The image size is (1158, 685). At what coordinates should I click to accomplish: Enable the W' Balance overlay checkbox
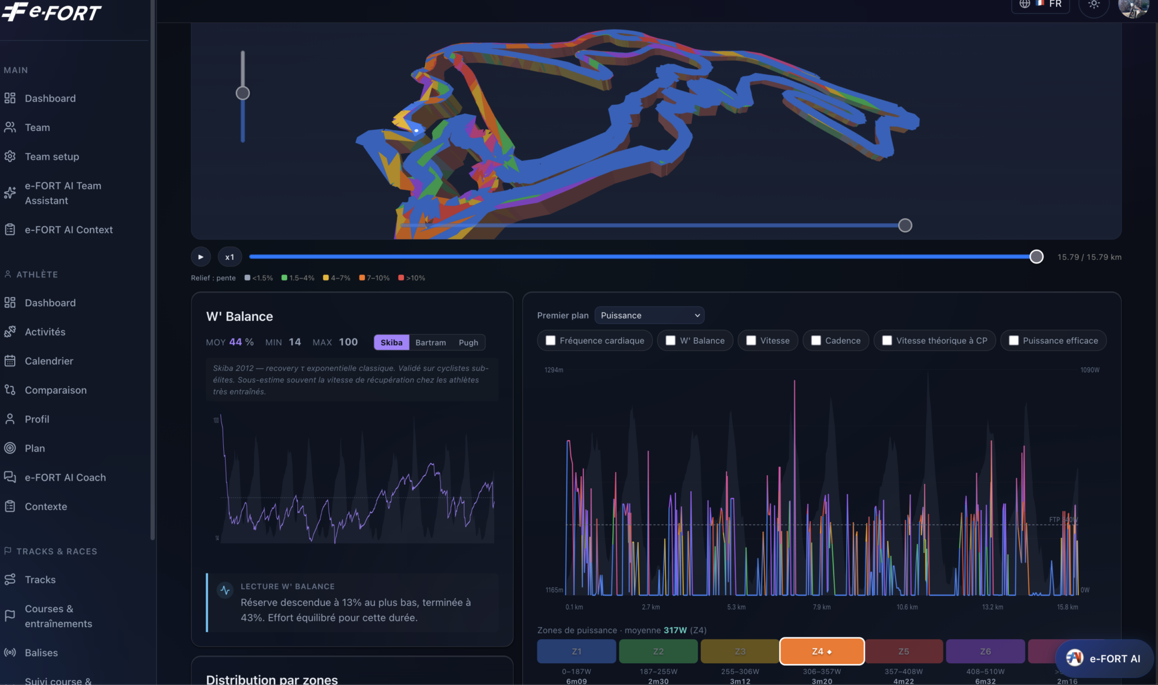coord(671,341)
